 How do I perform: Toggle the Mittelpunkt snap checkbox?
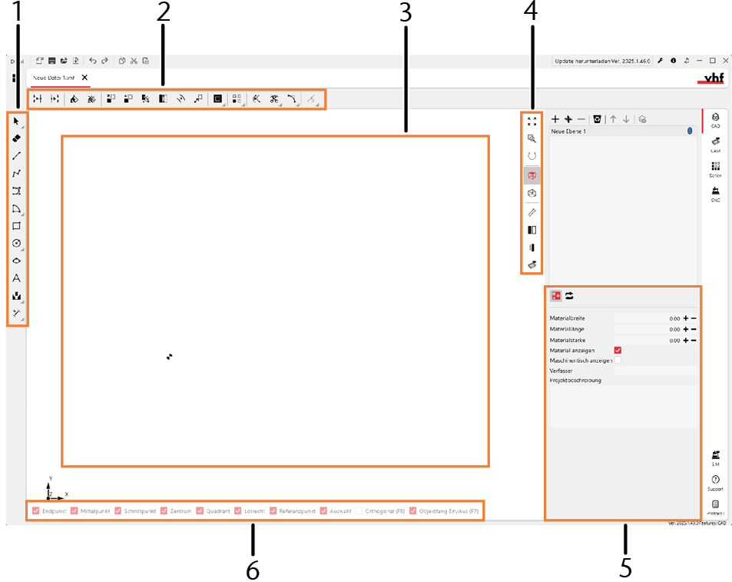click(75, 511)
